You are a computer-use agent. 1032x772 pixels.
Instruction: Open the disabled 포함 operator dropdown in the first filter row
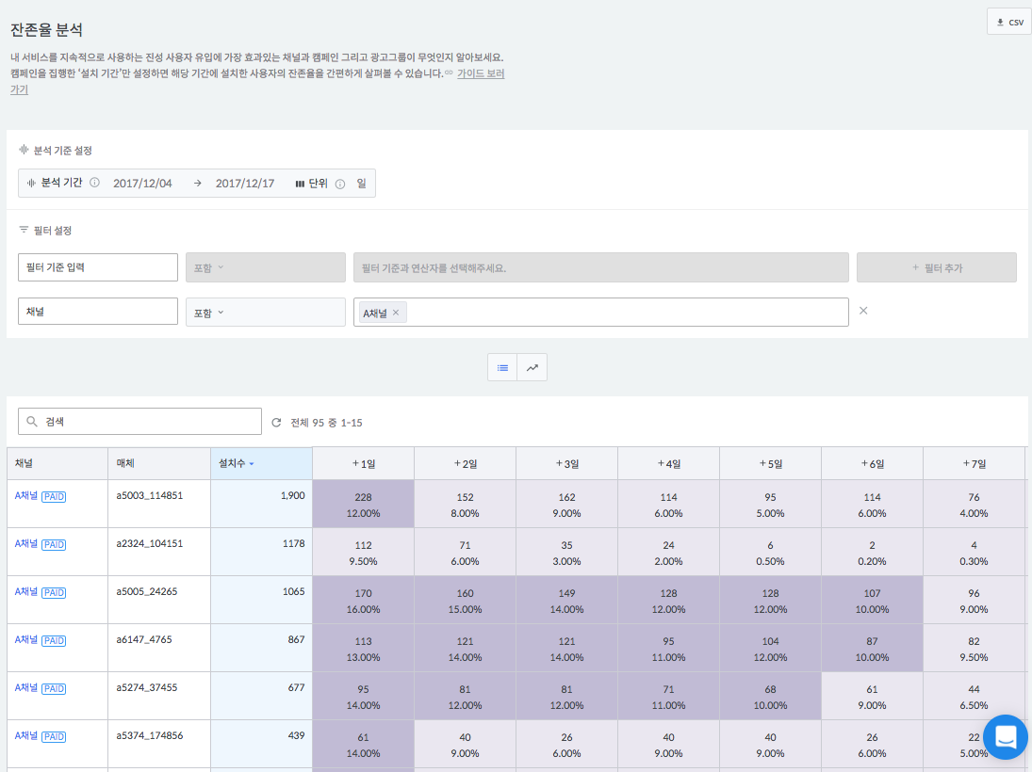[265, 267]
